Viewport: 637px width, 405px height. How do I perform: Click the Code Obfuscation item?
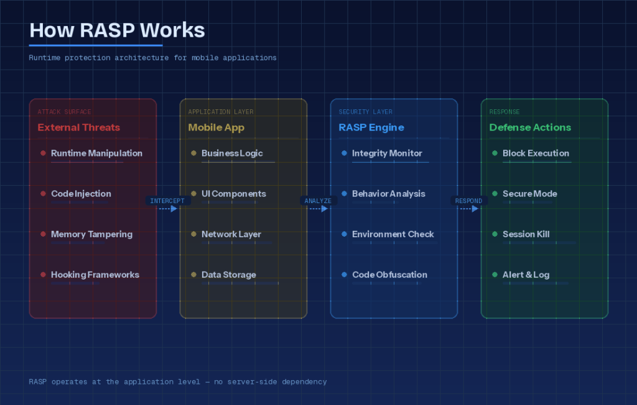pos(389,275)
